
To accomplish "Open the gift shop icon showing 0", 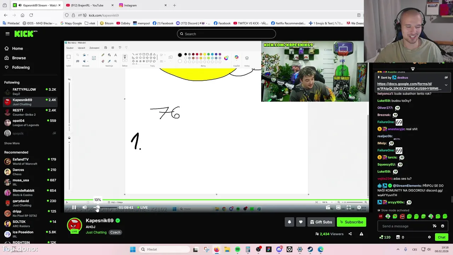I will pyautogui.click(x=400, y=237).
